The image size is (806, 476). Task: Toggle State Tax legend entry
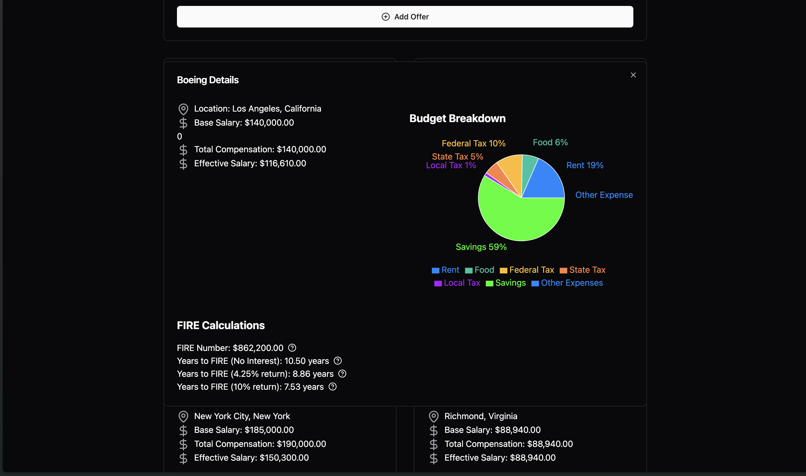587,270
